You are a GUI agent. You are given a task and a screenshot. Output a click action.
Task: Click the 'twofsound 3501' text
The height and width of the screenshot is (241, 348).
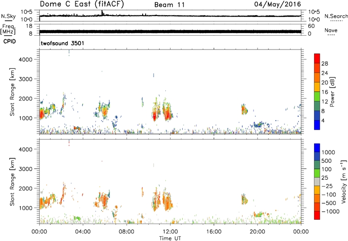coord(63,43)
